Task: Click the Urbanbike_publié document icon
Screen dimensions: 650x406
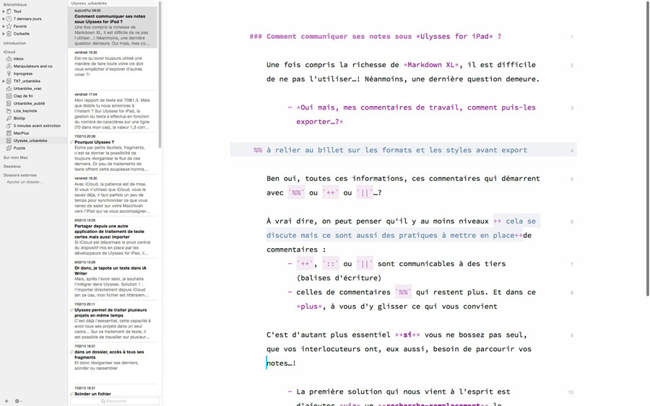Action: point(9,103)
